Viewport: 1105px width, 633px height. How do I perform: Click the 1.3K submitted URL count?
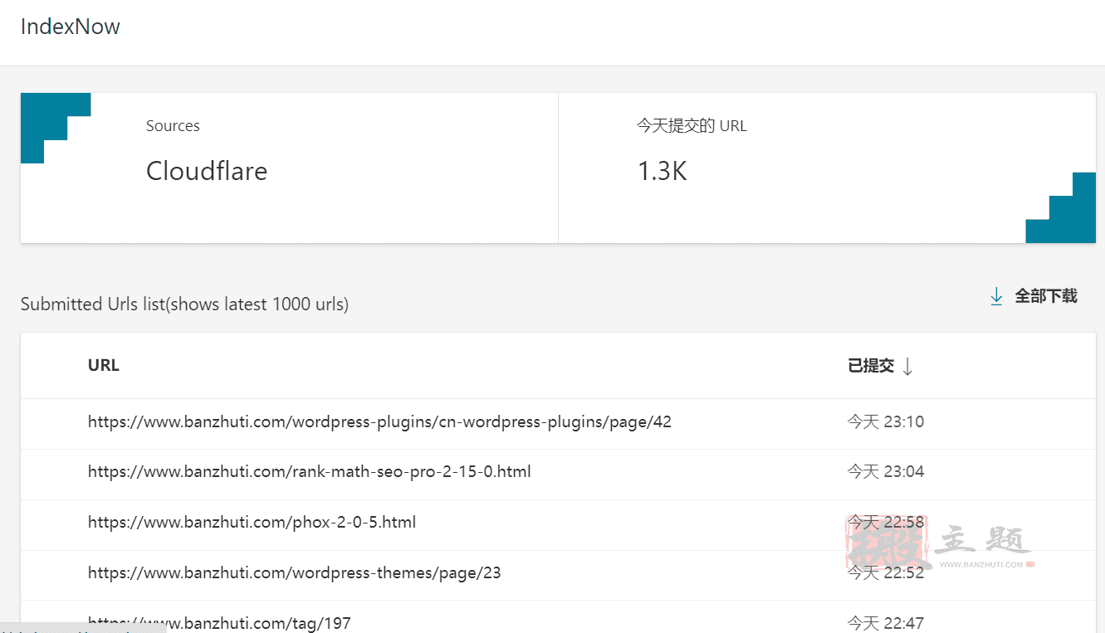pyautogui.click(x=663, y=171)
